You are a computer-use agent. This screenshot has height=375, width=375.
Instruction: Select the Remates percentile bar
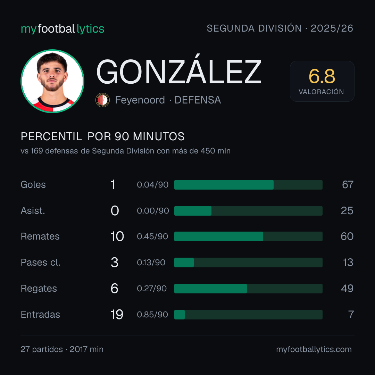click(248, 236)
